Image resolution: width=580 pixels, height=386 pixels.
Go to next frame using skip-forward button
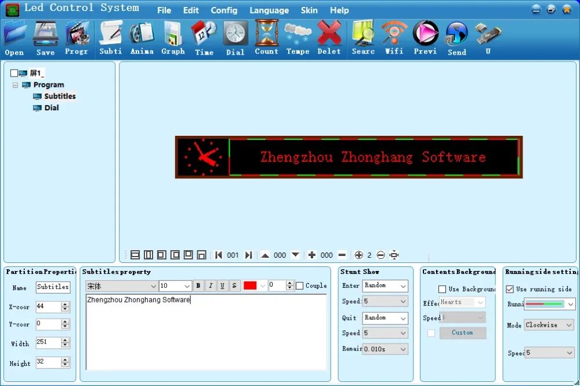249,255
